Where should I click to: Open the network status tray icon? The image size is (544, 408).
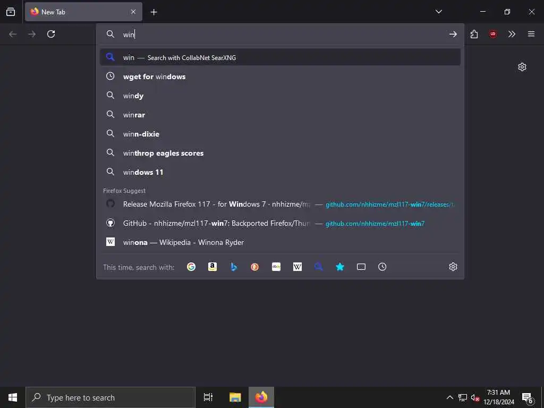463,397
